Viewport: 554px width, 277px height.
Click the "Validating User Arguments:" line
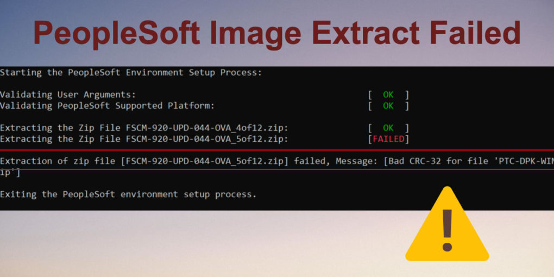(x=68, y=95)
